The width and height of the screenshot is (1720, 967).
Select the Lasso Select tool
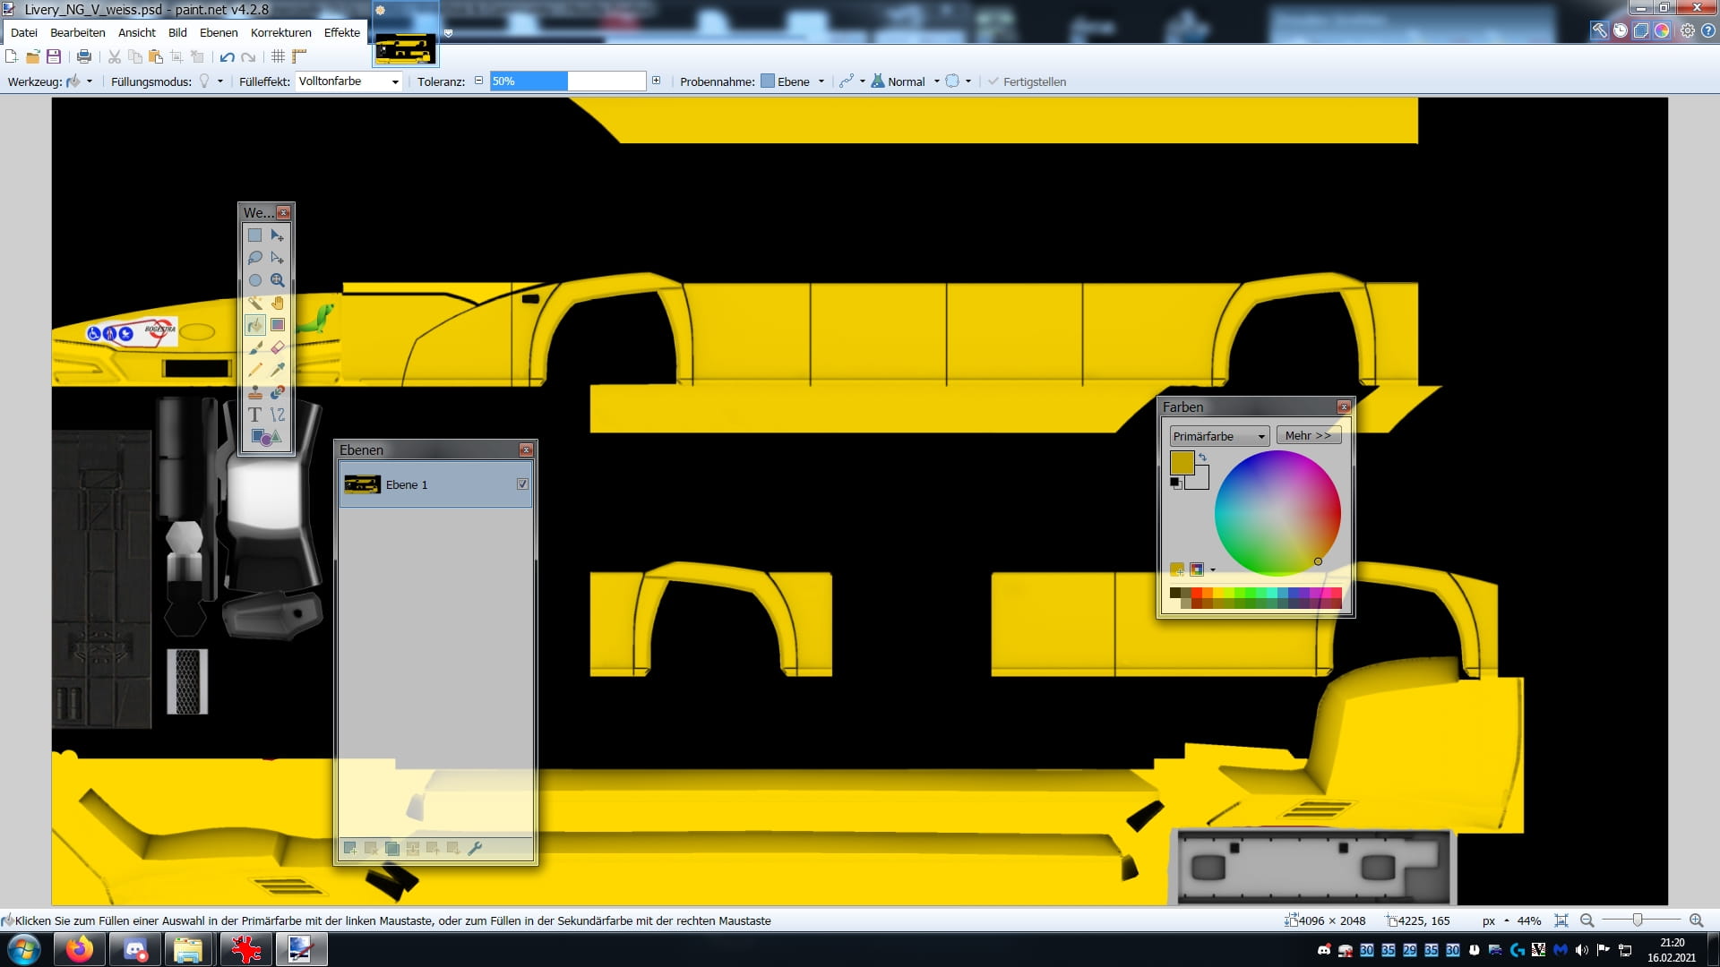click(x=255, y=258)
